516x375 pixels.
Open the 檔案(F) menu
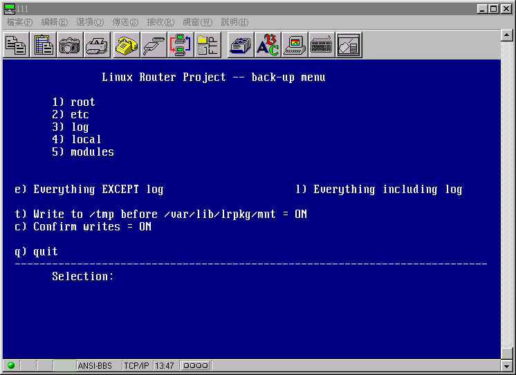pos(20,22)
